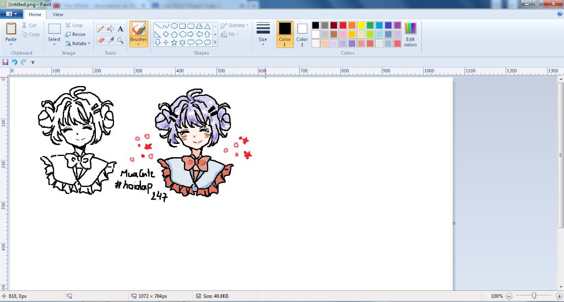Select the Fill with color bucket tool
The image size is (564, 302).
click(x=110, y=29)
